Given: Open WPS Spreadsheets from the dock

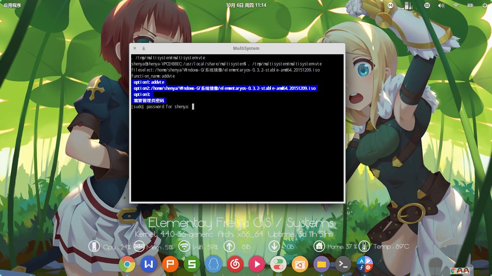Looking at the screenshot, I should [192, 264].
